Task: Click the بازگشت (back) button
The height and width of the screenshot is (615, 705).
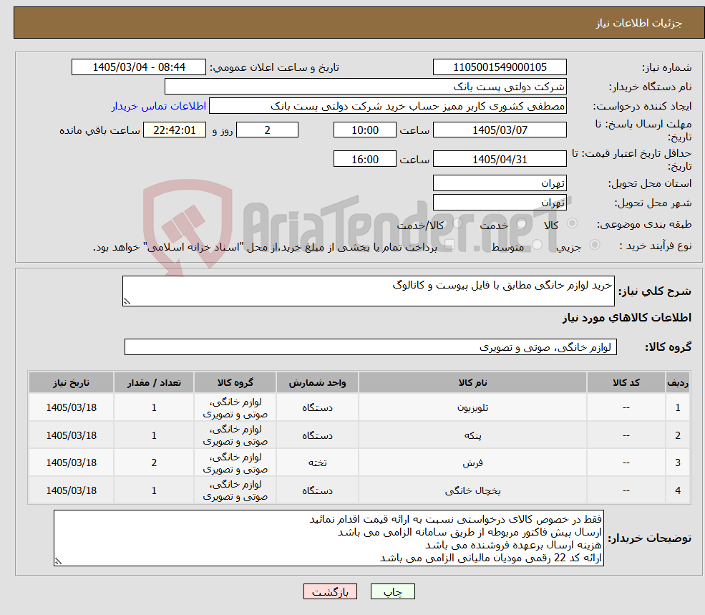Action: [x=330, y=591]
